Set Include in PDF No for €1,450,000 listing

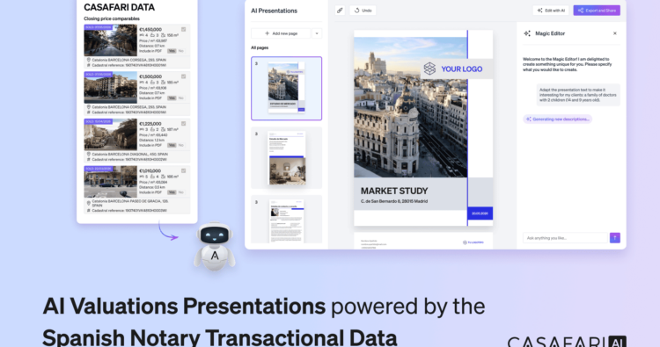pos(181,51)
